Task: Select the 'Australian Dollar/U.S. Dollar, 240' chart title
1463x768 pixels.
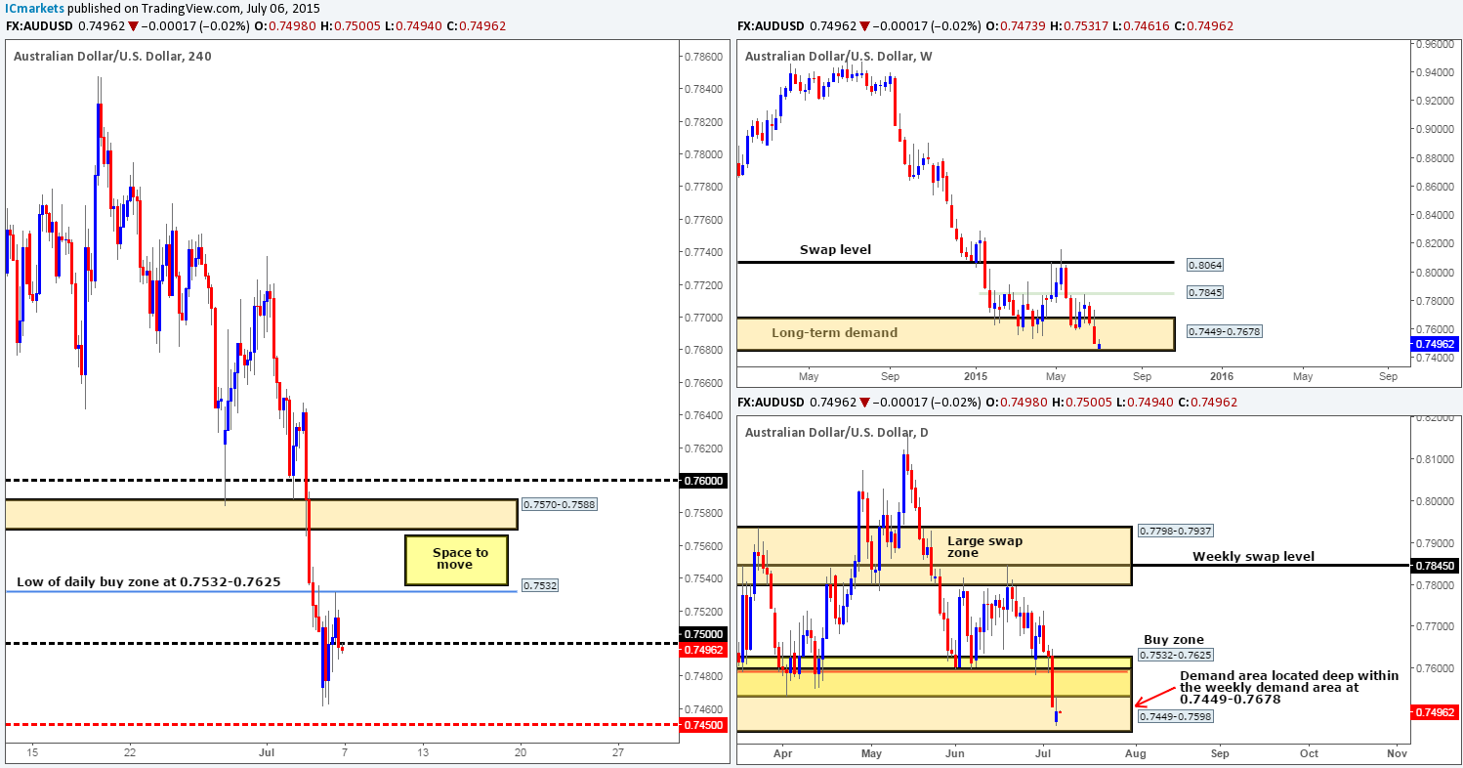Action: 112,56
